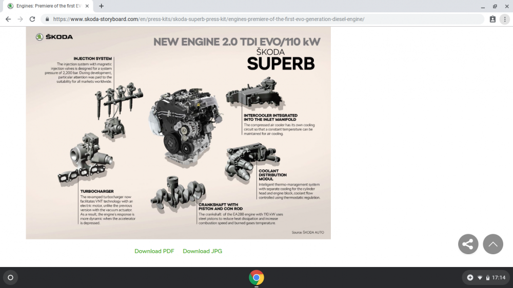Click the Injection System heading
This screenshot has width=513, height=288.
92,59
